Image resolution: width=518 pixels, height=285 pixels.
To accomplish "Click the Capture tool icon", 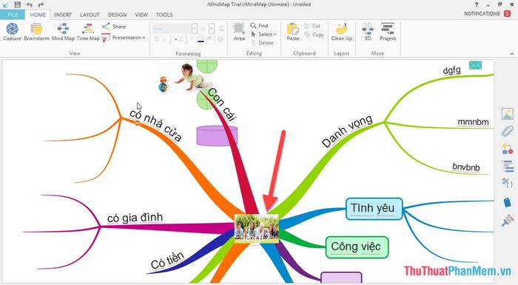I will (13, 32).
